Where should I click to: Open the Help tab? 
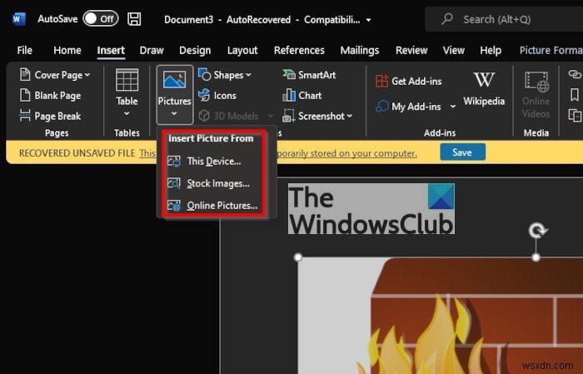point(491,50)
